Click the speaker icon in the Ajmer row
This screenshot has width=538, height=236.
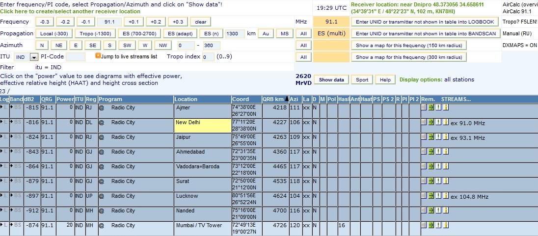(424, 107)
